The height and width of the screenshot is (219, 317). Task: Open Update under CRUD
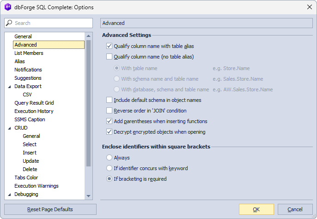coord(30,161)
